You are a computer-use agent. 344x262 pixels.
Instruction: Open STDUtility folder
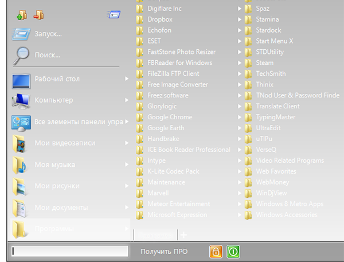(x=294, y=52)
